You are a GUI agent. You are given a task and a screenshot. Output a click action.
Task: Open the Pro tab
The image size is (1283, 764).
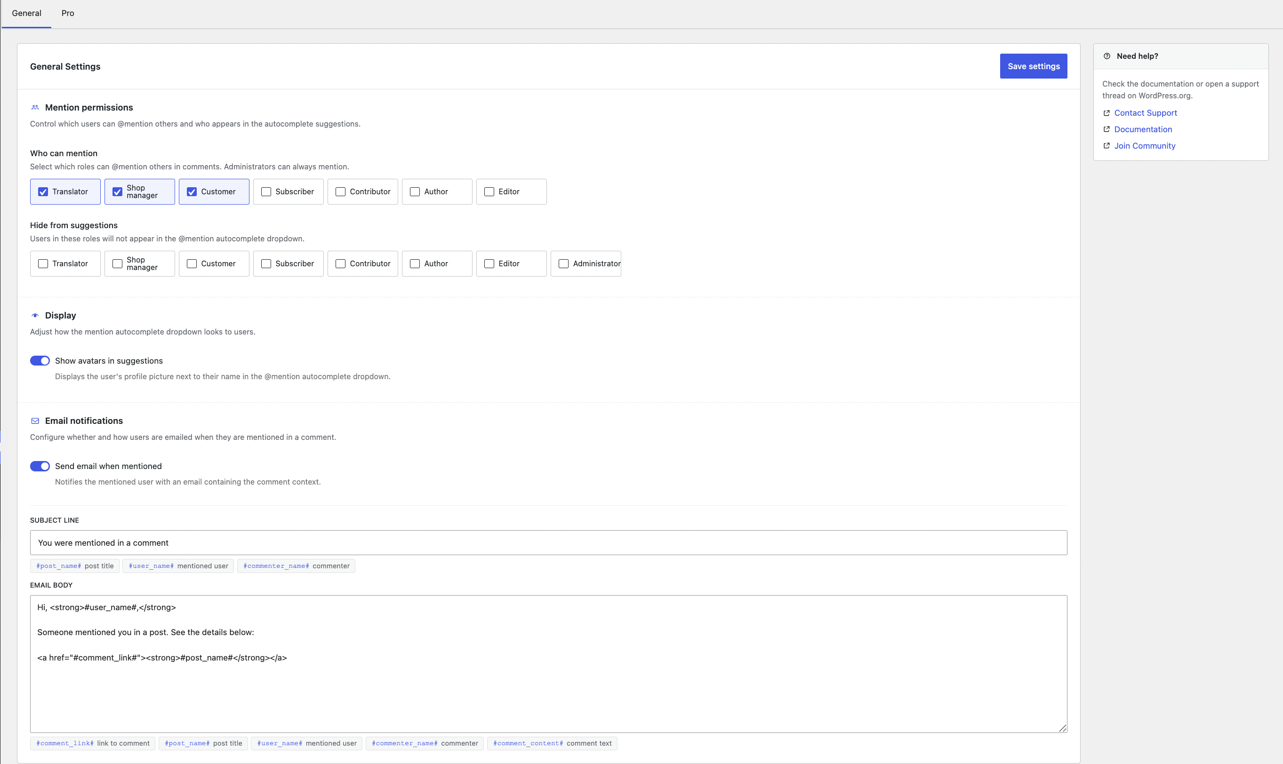pos(67,13)
